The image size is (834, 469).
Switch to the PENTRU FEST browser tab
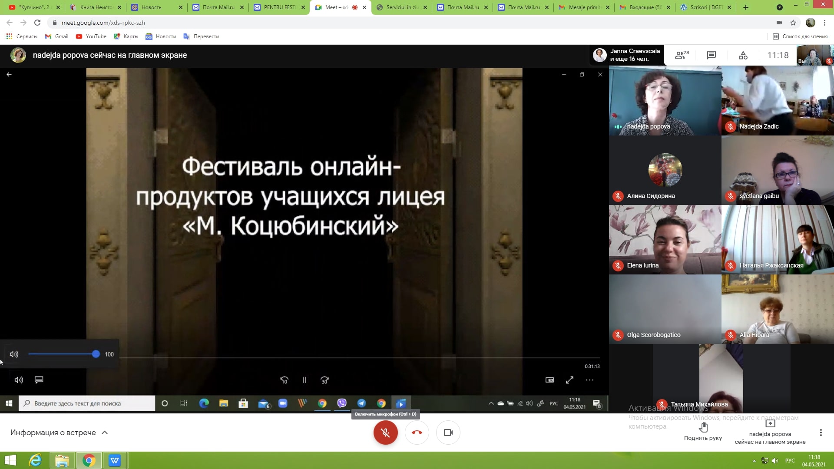(279, 7)
